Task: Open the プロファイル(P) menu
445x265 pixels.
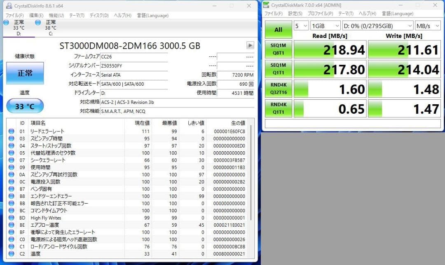Action: (x=319, y=13)
